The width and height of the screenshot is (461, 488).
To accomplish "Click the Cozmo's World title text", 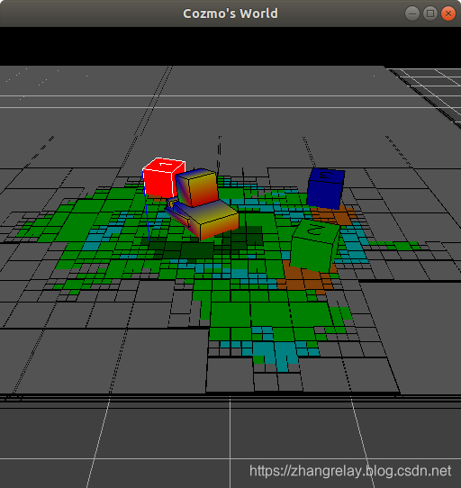I will 230,14.
